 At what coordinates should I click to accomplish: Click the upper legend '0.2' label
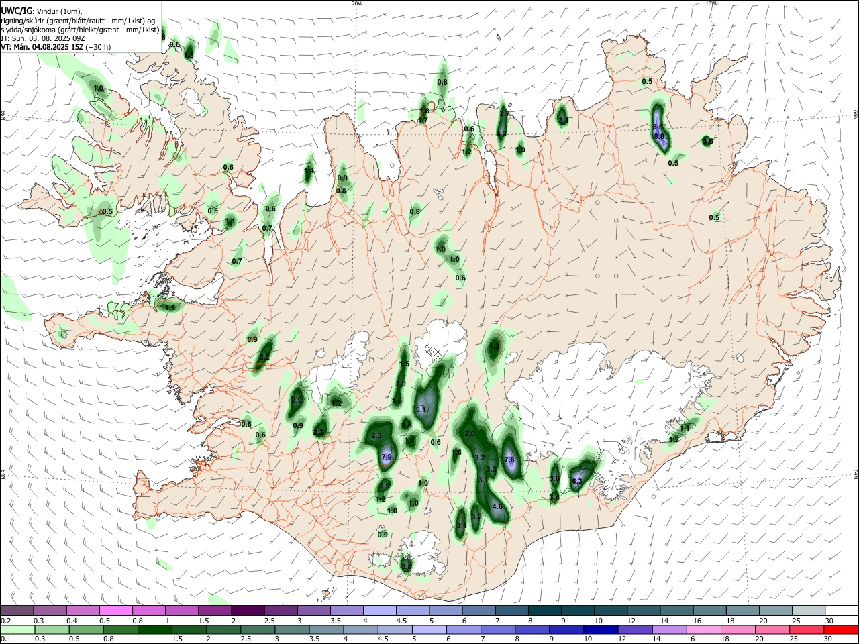tap(6, 621)
